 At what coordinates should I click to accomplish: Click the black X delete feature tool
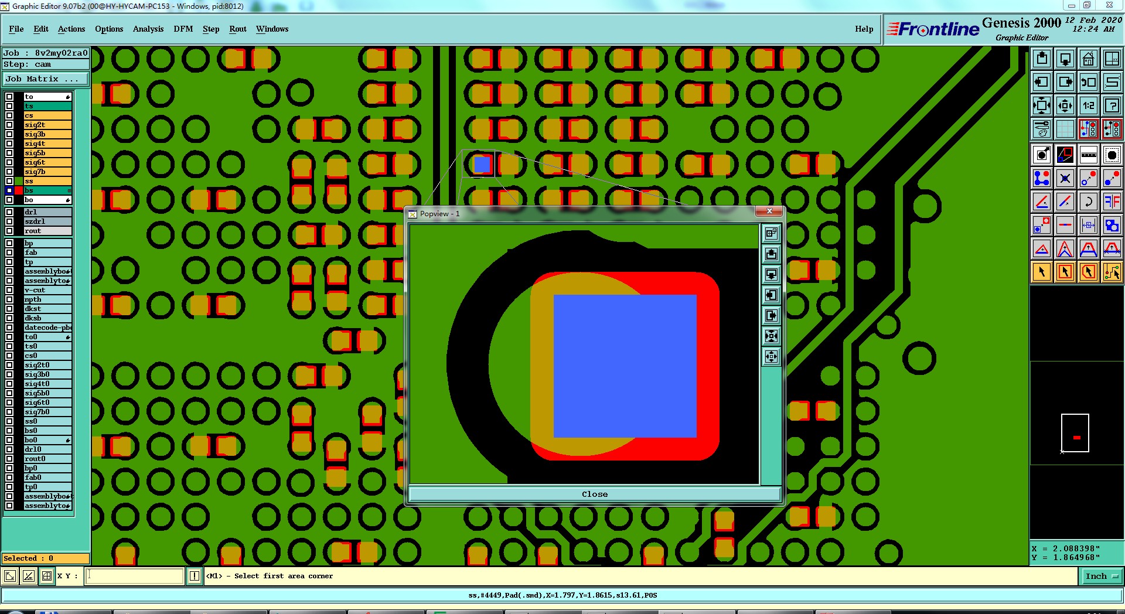tap(1065, 178)
